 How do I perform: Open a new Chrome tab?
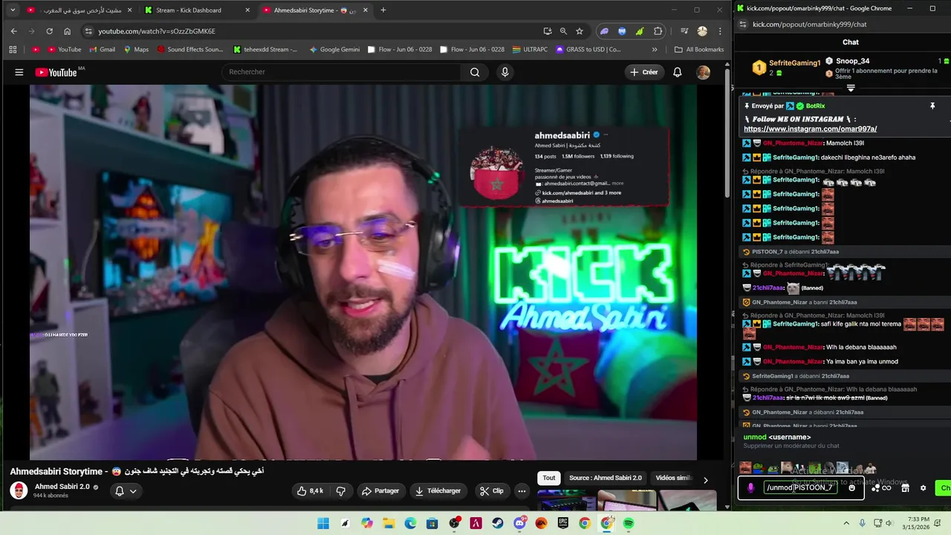(383, 10)
